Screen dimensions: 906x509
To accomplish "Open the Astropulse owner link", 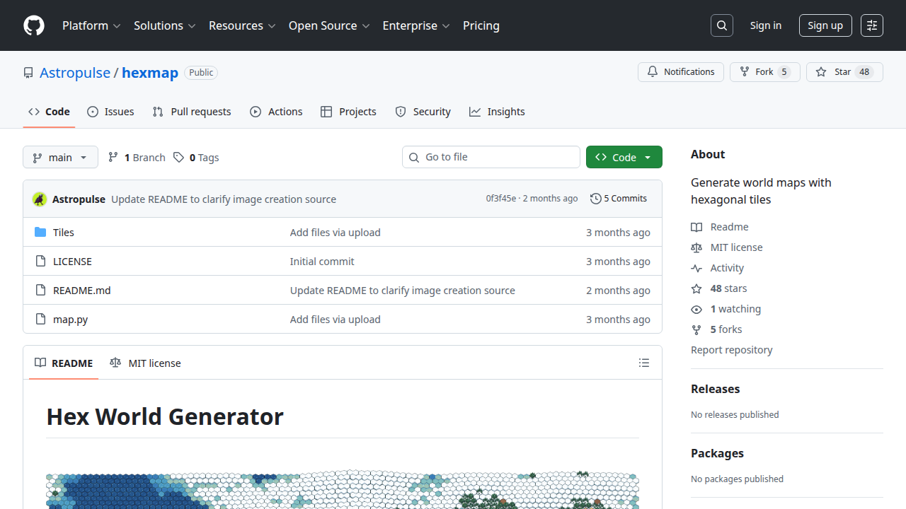I will (75, 73).
